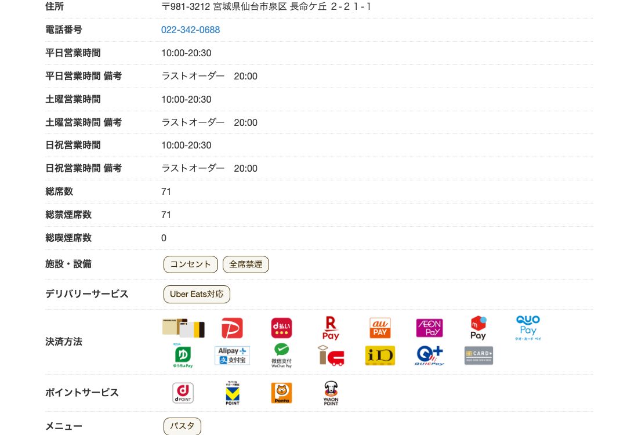Click the gray gift CARD icon
This screenshot has height=435, width=638.
[x=478, y=355]
